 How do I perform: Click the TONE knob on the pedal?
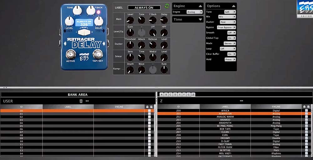pos(77,10)
